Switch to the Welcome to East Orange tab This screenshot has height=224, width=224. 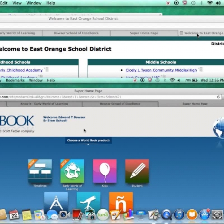click(x=201, y=33)
